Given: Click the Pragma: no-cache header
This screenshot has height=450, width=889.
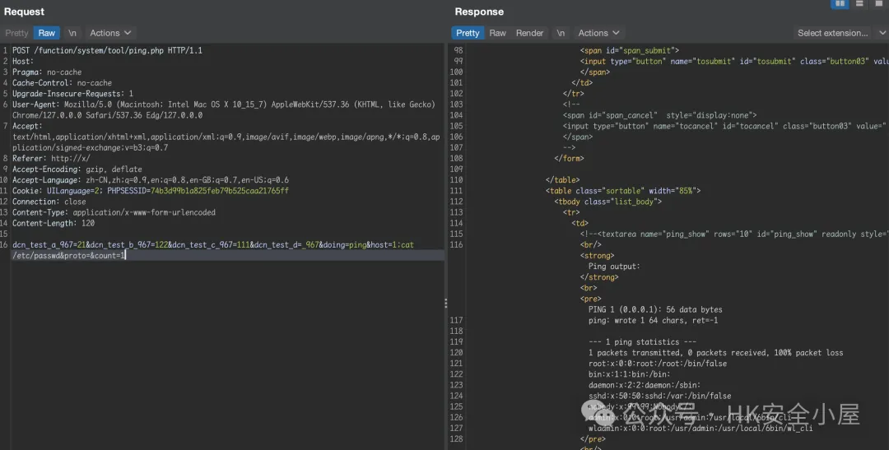Looking at the screenshot, I should pyautogui.click(x=47, y=72).
